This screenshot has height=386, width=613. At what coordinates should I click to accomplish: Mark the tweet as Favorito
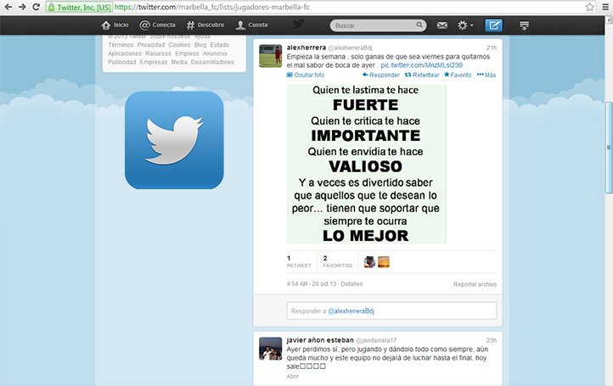point(458,75)
